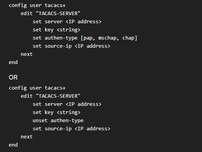202x152 pixels.
Task: Click the second 'config user tacacs+' line
Action: (37, 88)
